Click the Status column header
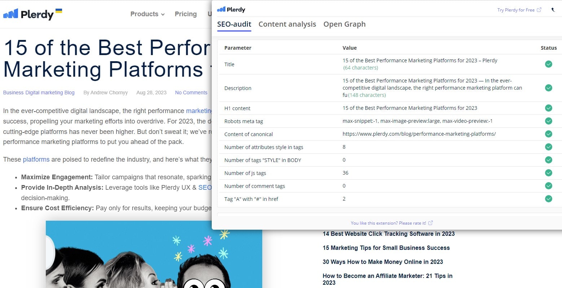 (x=549, y=48)
